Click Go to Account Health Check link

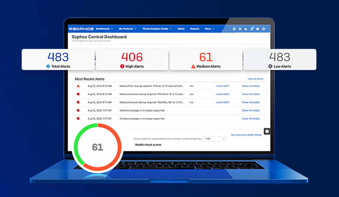tap(246, 135)
